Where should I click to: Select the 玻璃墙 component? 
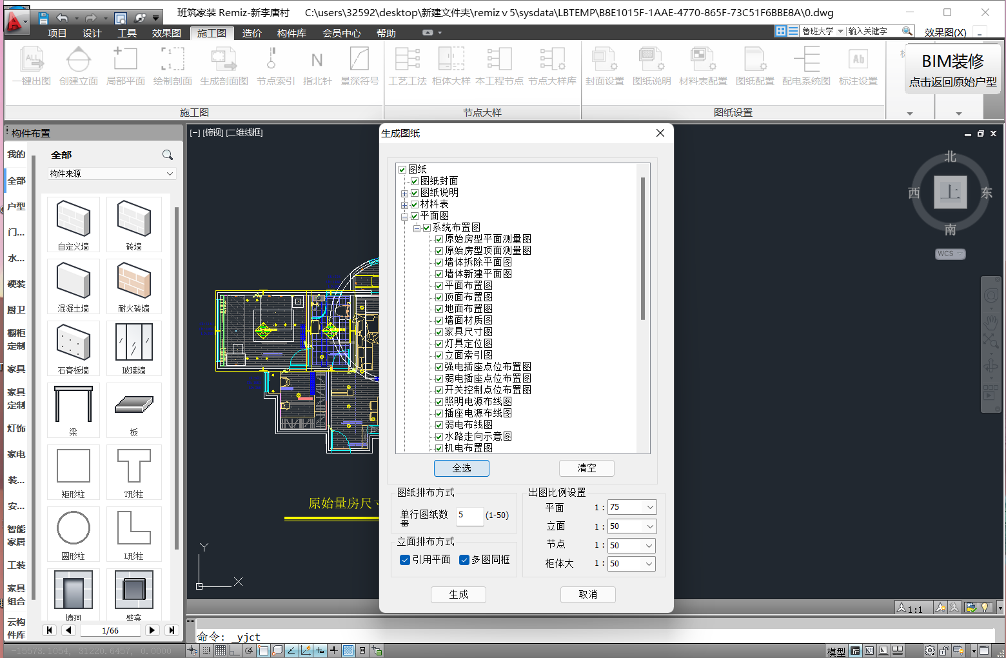pos(134,347)
